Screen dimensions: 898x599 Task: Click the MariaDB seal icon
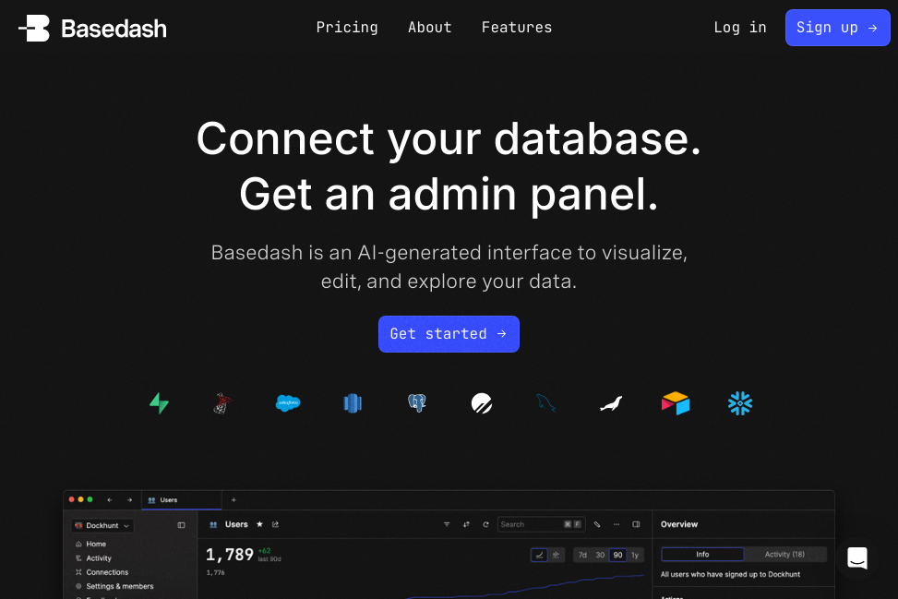click(x=611, y=403)
